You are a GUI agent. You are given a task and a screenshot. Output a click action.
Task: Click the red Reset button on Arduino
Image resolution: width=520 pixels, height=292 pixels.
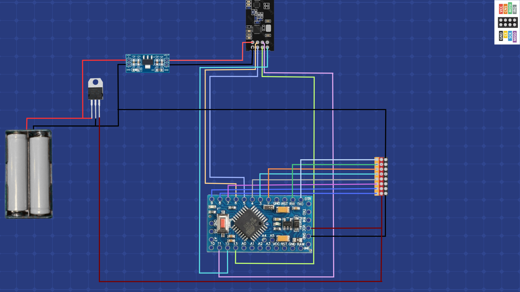[x=223, y=223]
